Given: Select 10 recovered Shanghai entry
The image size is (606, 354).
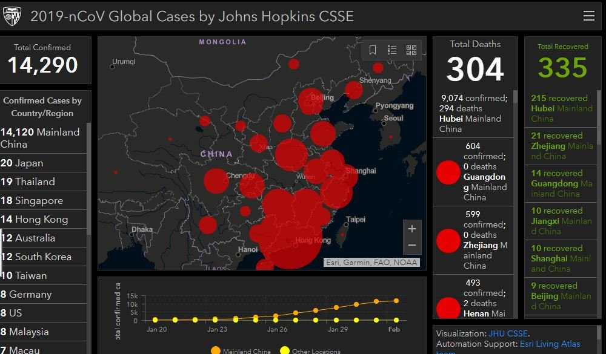Looking at the screenshot, I should coord(561,258).
